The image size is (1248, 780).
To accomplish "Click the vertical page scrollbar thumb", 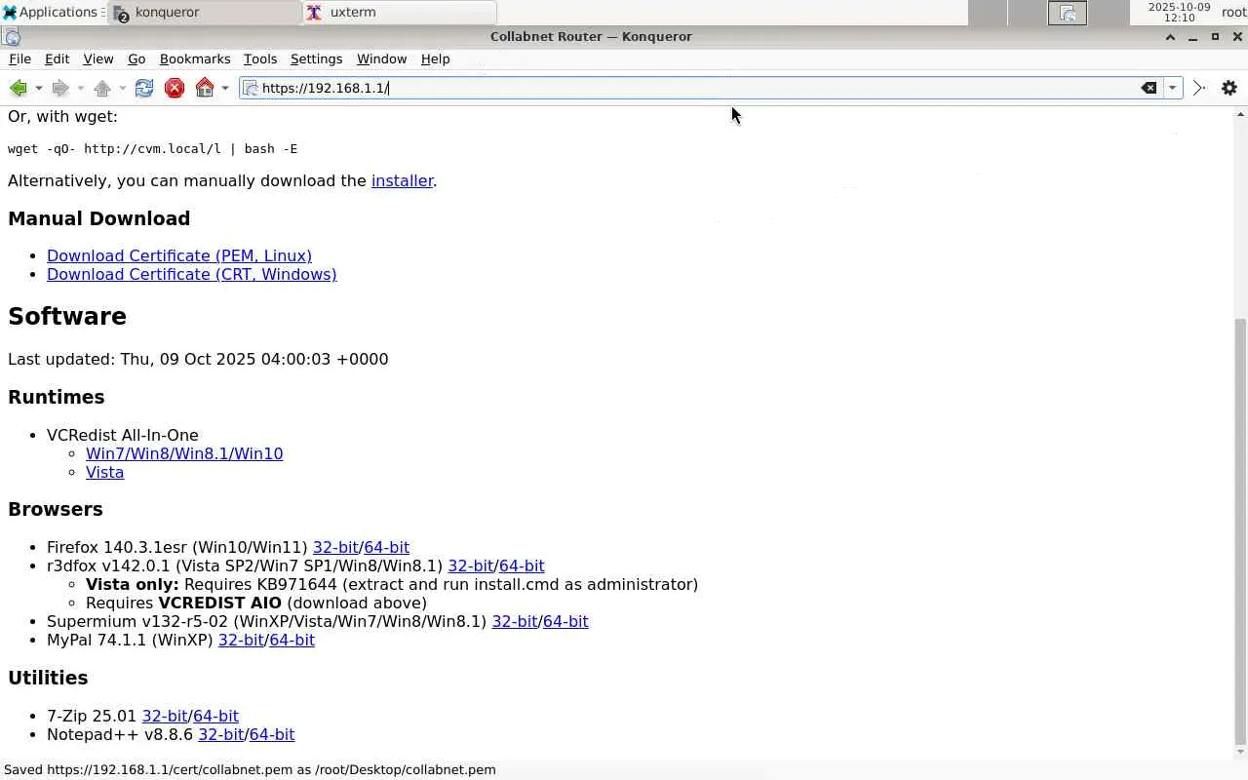I will pyautogui.click(x=1240, y=530).
